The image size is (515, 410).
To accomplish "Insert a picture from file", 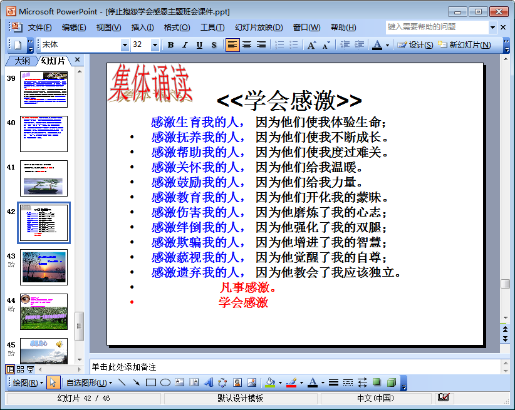I will coord(252,382).
